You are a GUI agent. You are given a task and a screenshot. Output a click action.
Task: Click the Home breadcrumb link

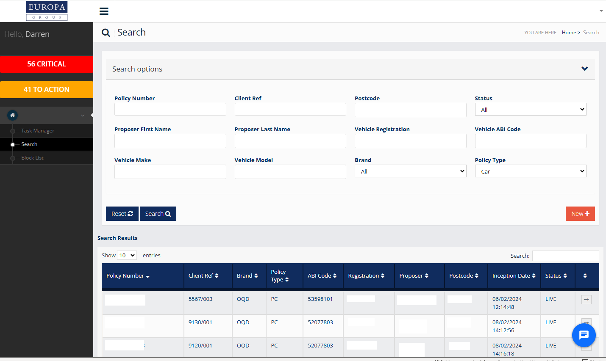point(569,33)
